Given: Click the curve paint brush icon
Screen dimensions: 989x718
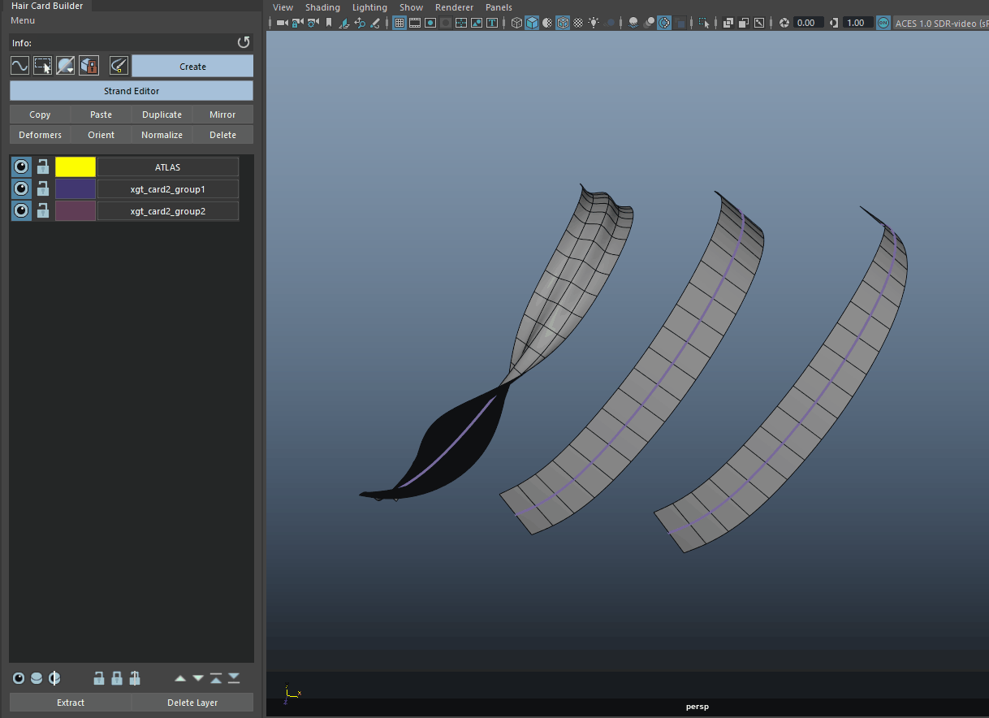Looking at the screenshot, I should (119, 66).
